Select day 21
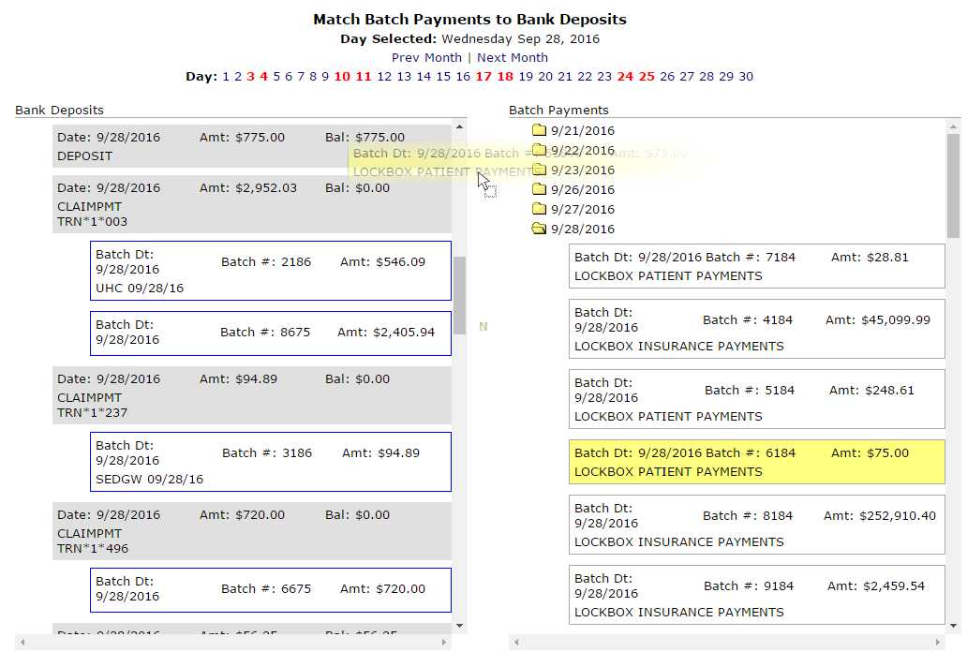This screenshot has width=967, height=652. tap(565, 77)
